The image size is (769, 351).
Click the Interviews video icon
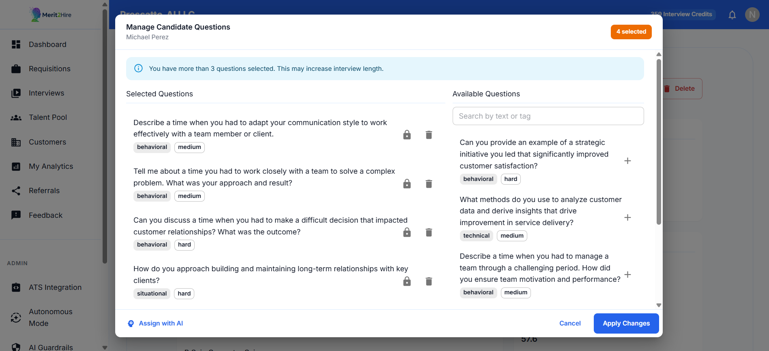click(x=16, y=93)
